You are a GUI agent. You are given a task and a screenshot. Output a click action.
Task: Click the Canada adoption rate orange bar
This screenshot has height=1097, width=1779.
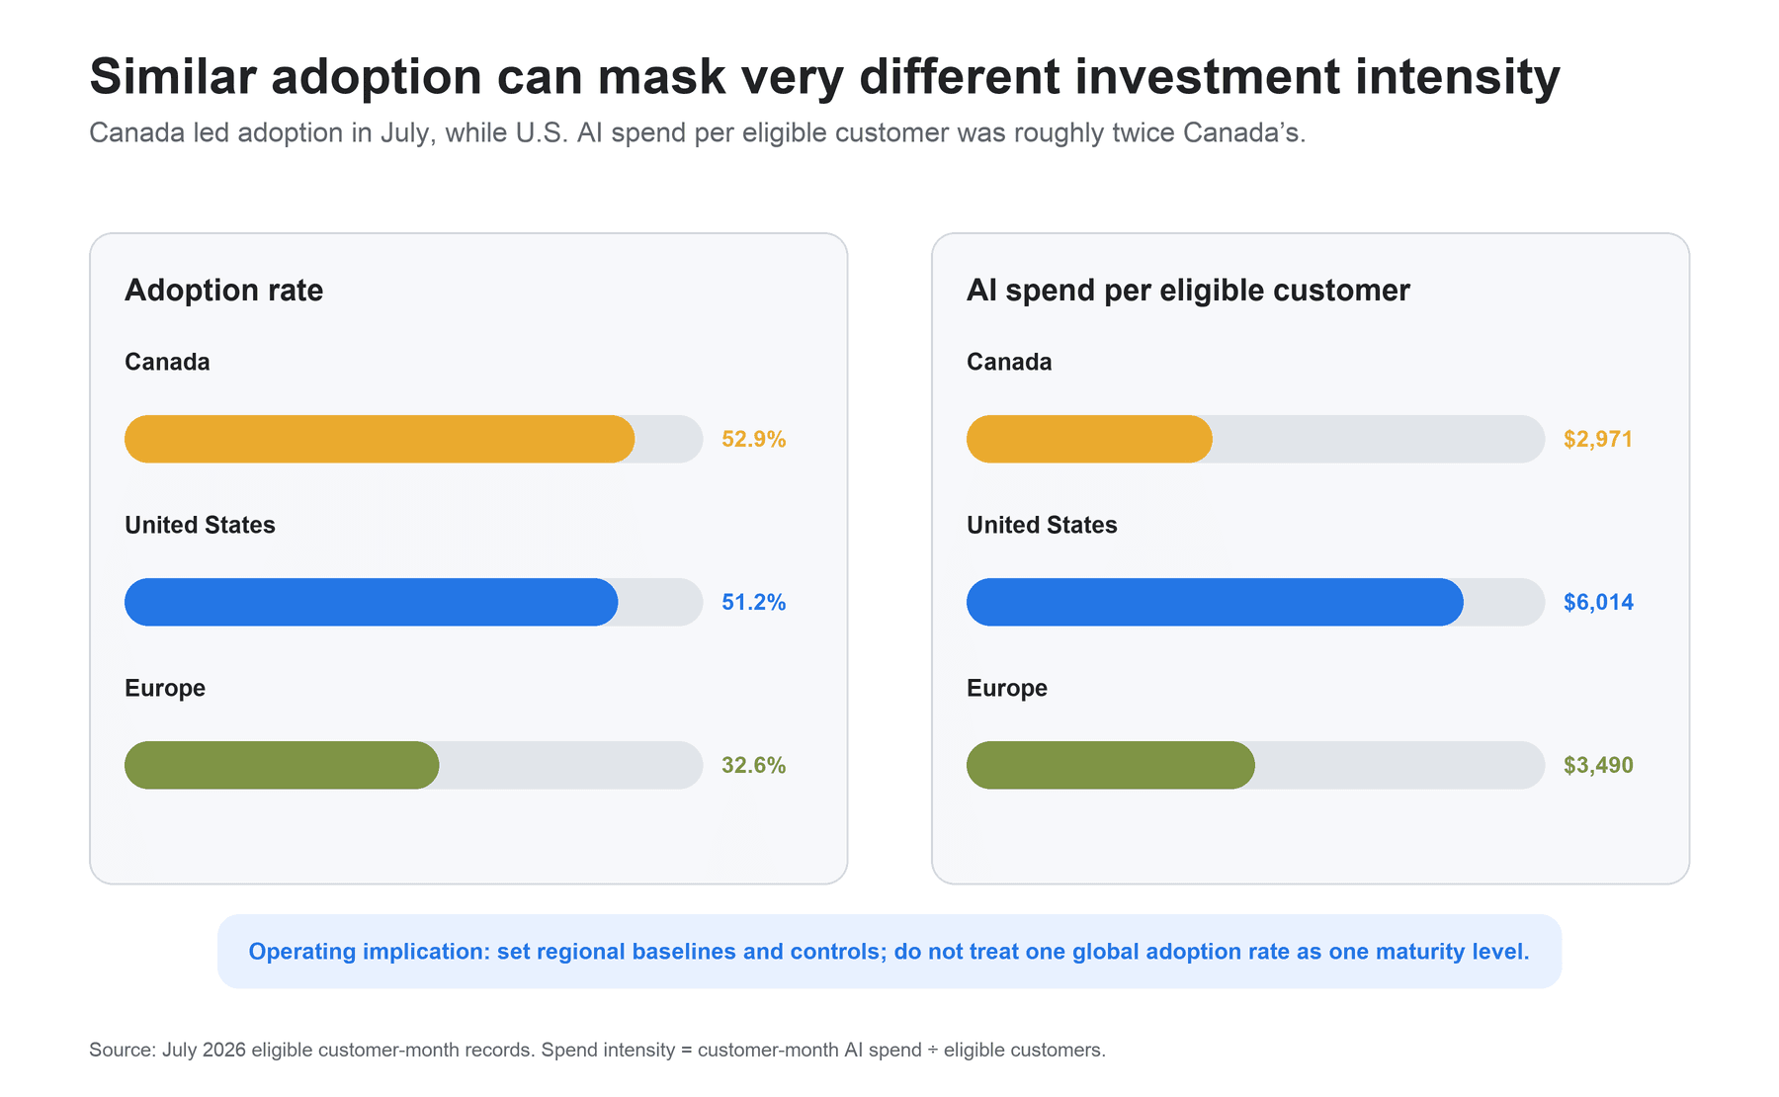380,439
